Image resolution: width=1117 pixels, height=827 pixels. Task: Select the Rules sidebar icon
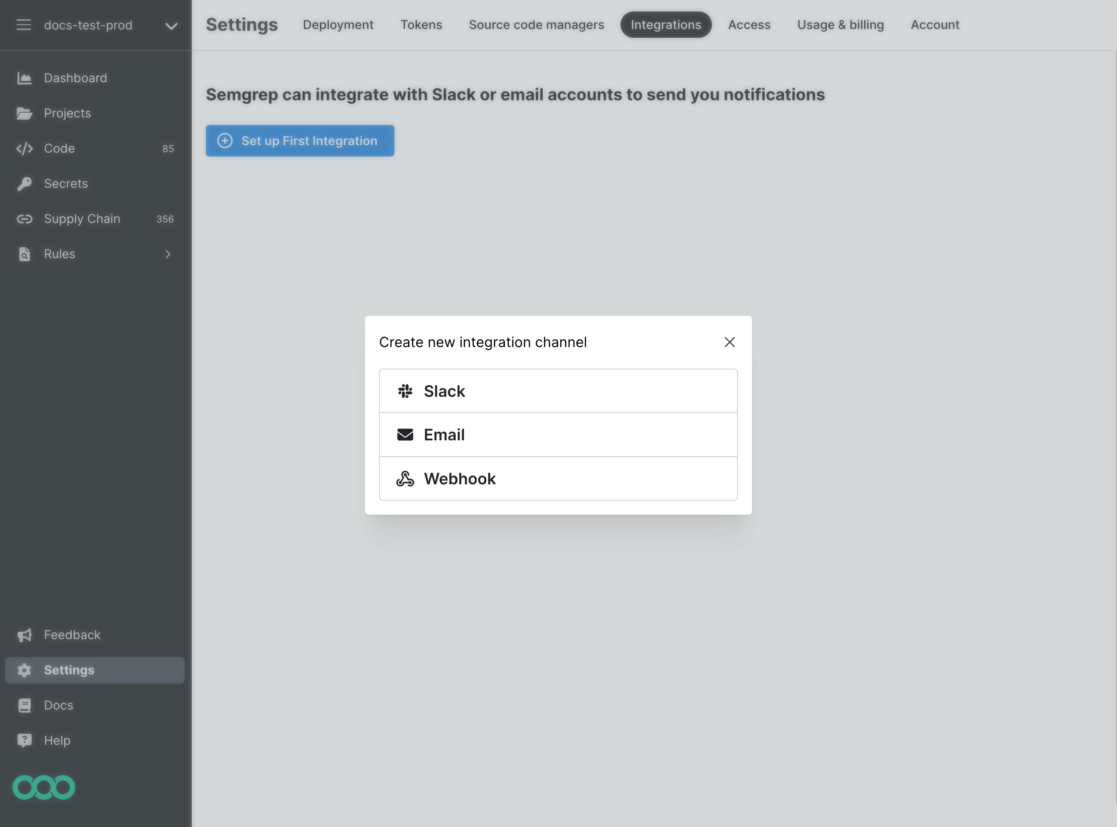click(25, 254)
